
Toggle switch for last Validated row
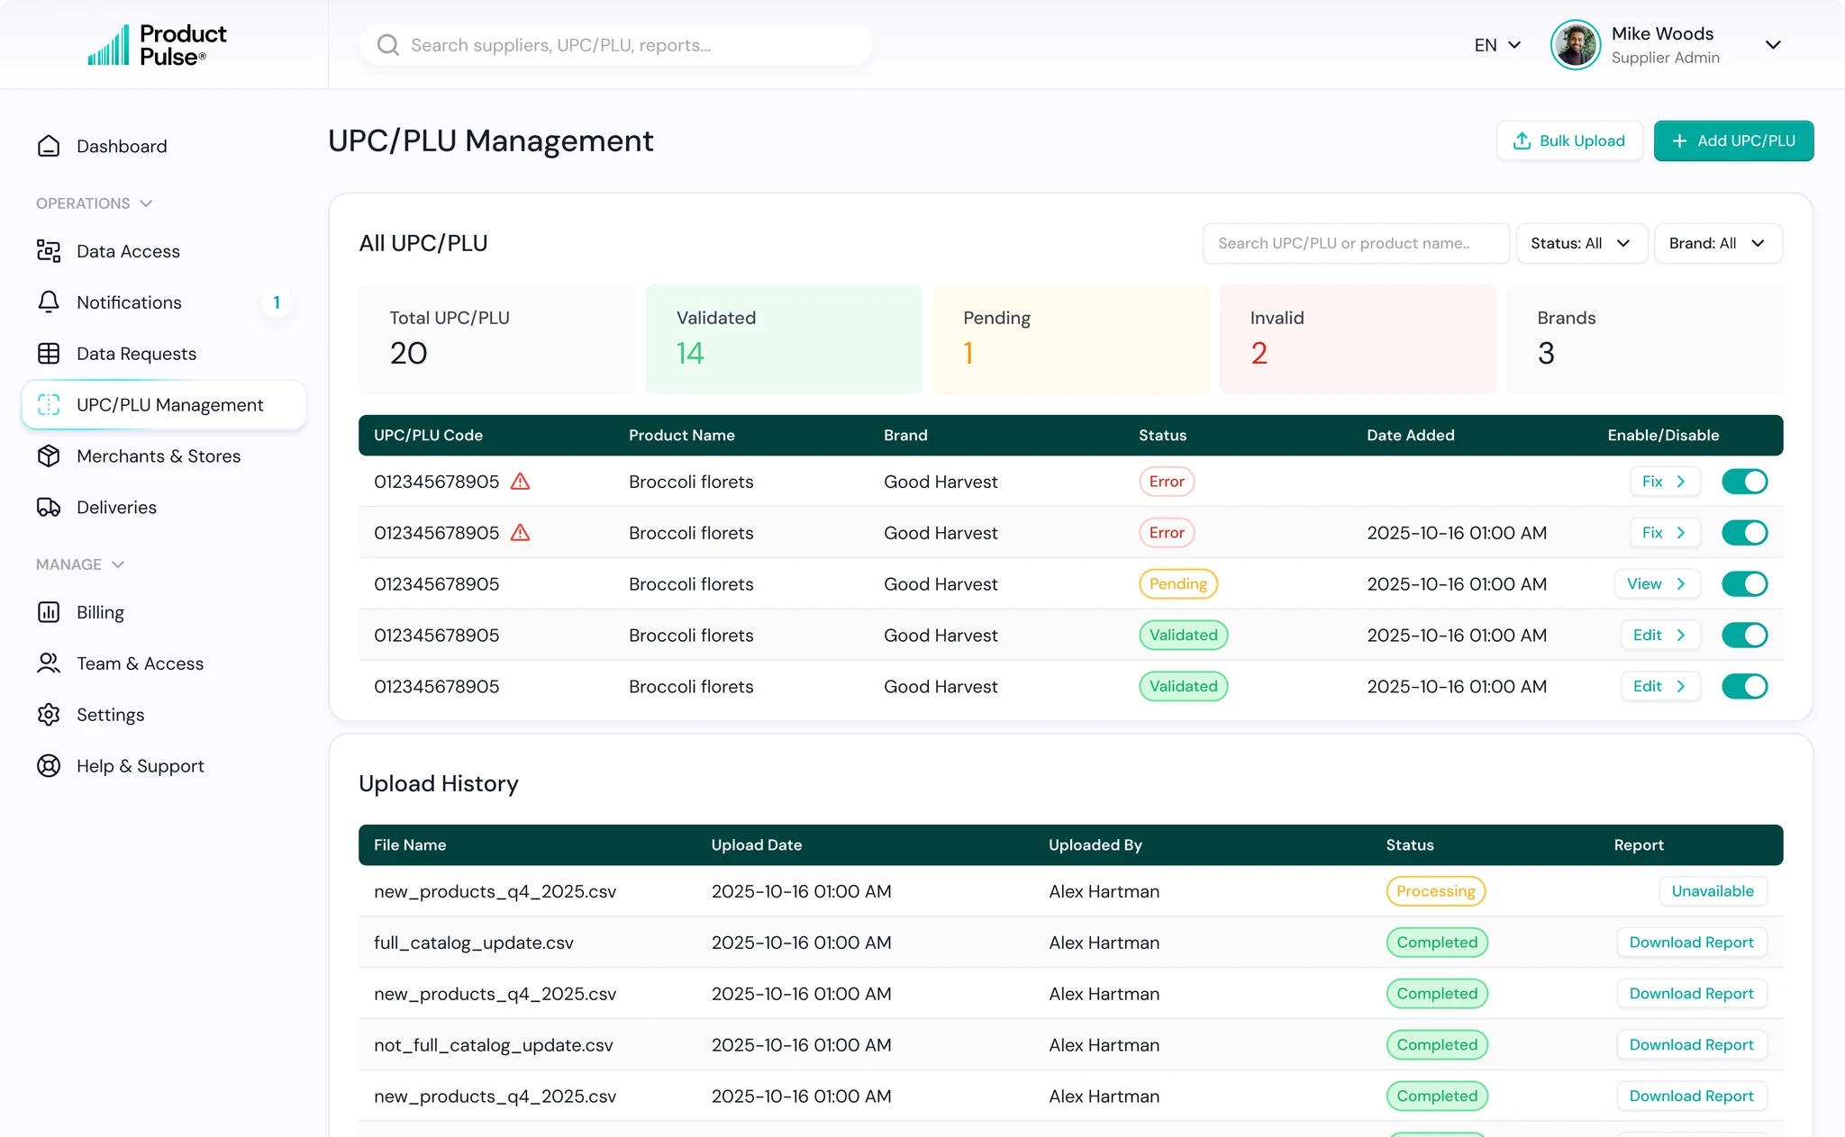point(1744,687)
